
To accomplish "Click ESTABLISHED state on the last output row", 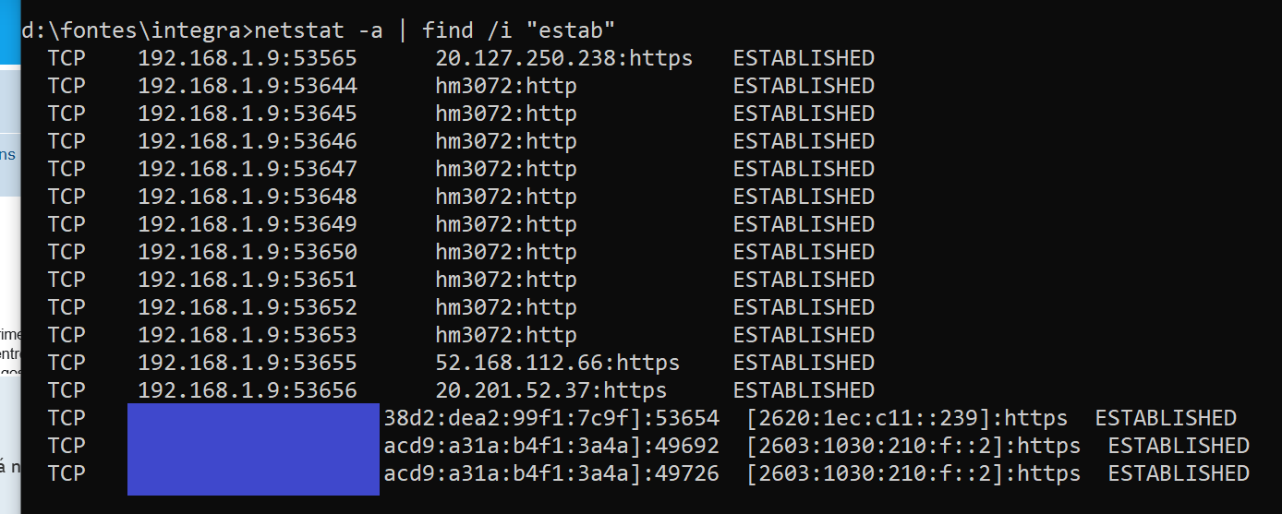I will pyautogui.click(x=1179, y=473).
